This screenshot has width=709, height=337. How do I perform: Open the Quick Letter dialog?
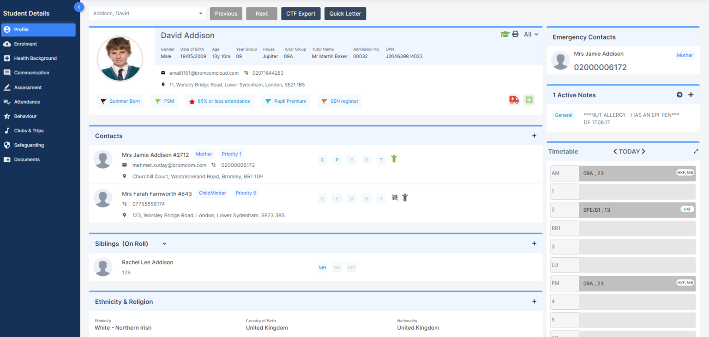(x=345, y=13)
